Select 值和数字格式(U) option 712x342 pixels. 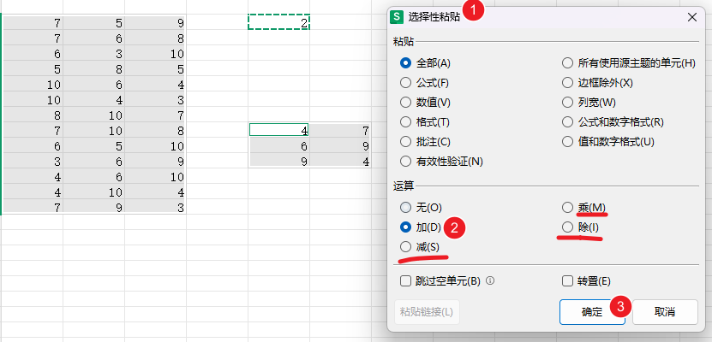pos(567,141)
